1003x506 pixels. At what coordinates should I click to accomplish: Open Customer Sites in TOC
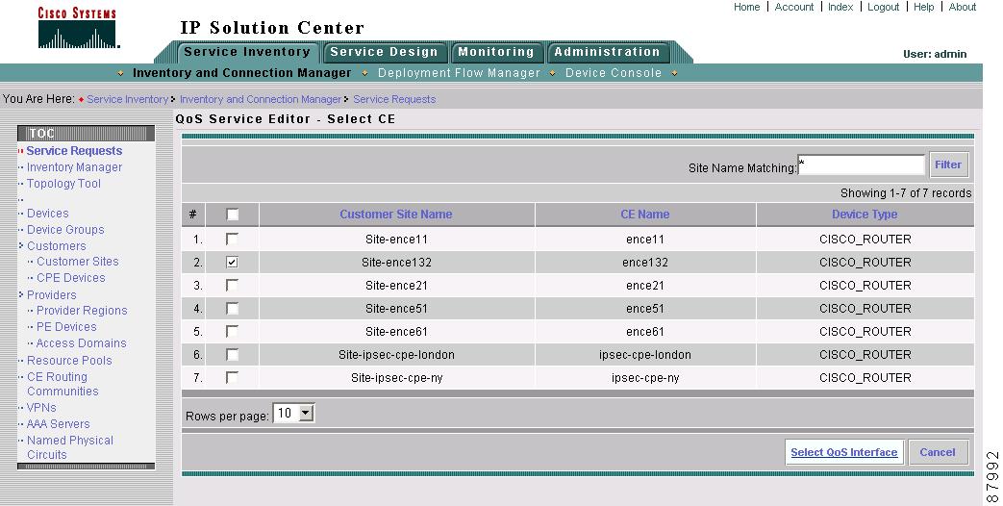[77, 261]
